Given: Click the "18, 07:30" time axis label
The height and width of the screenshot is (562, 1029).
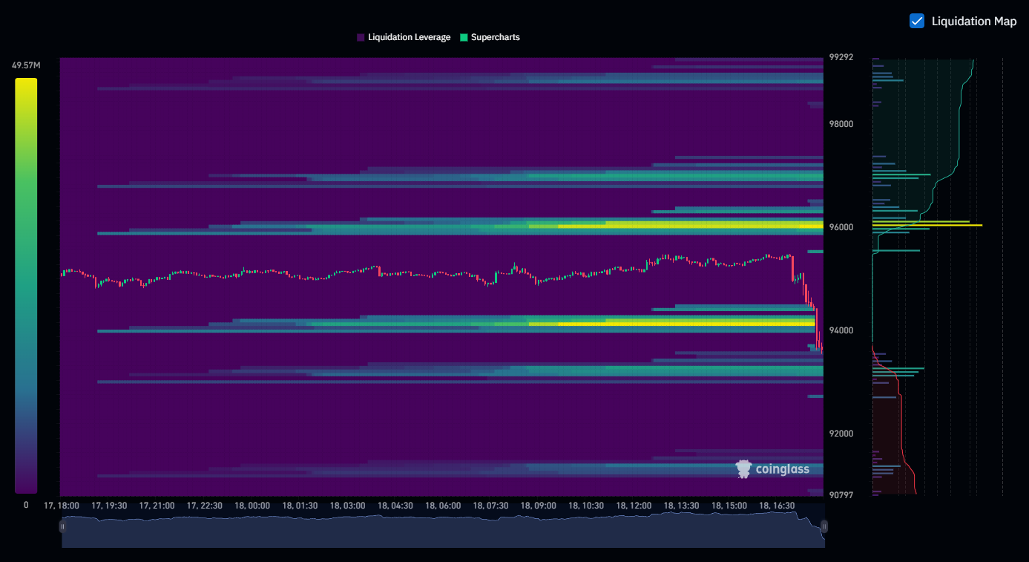Looking at the screenshot, I should click(x=490, y=506).
